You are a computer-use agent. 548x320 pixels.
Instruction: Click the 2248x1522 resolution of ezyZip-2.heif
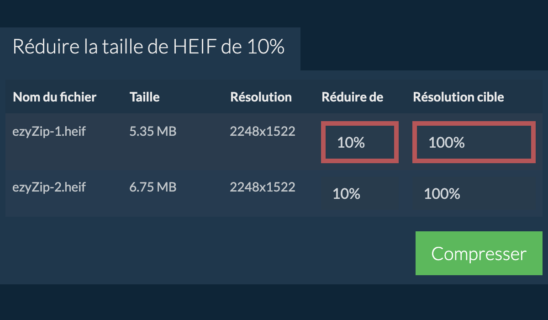[262, 187]
